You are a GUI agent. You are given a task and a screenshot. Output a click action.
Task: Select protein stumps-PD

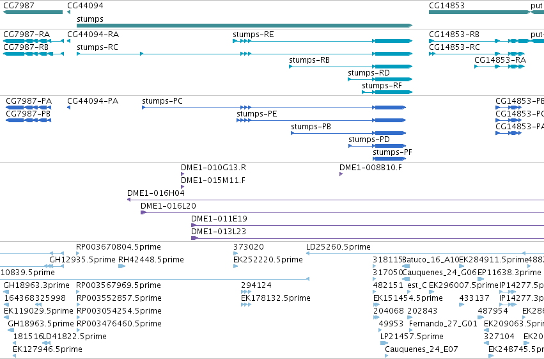pyautogui.click(x=377, y=146)
